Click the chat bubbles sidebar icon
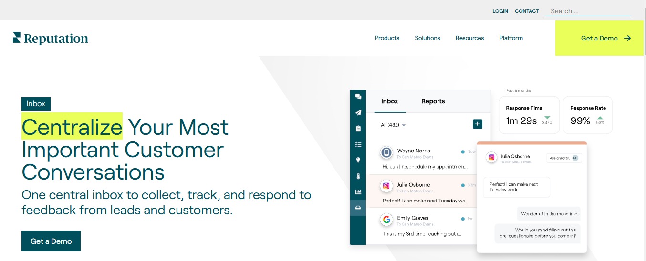The width and height of the screenshot is (646, 261). pos(358,97)
